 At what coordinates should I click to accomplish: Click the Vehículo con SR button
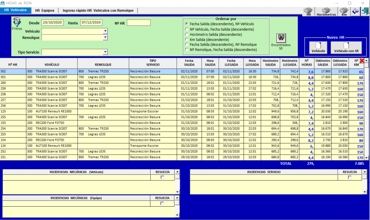(x=346, y=48)
